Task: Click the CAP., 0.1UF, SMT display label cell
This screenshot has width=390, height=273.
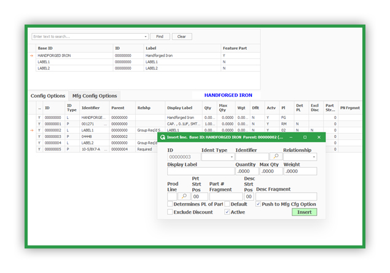Action: click(184, 124)
